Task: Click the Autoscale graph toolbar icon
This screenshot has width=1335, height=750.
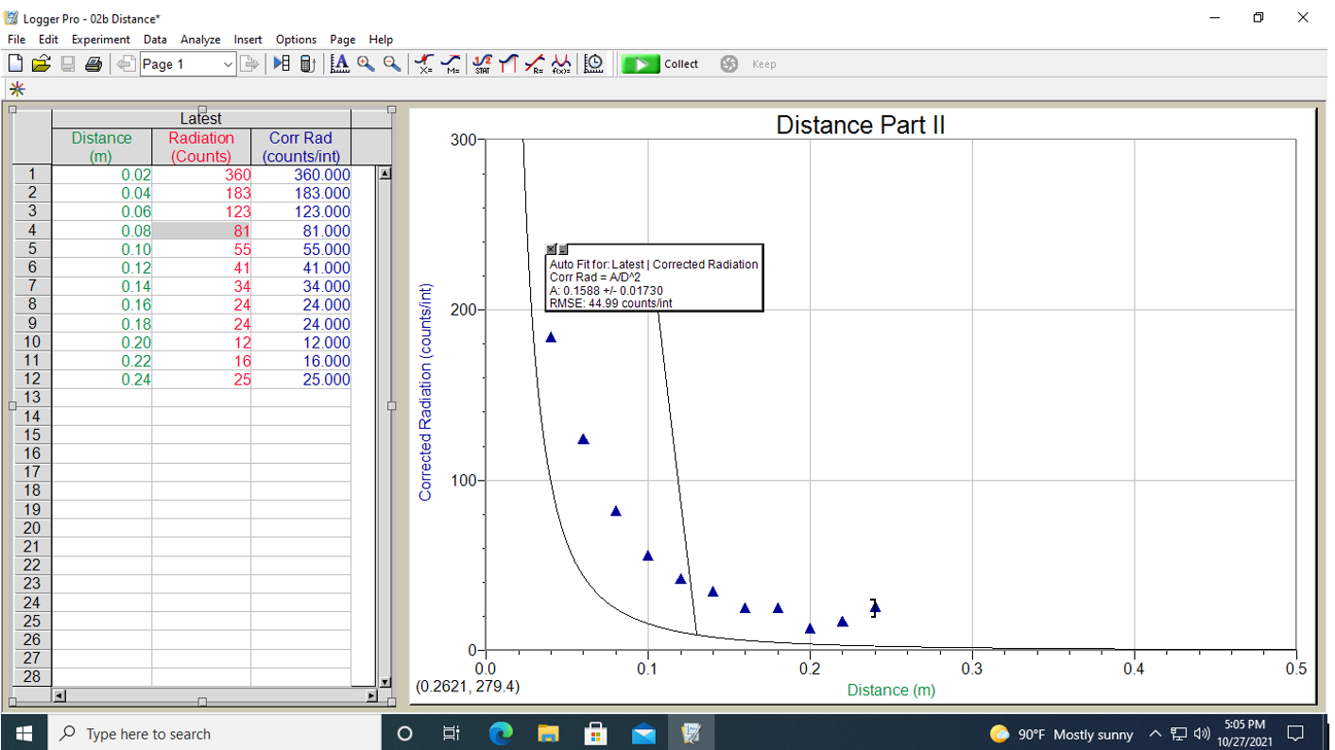Action: coord(340,63)
